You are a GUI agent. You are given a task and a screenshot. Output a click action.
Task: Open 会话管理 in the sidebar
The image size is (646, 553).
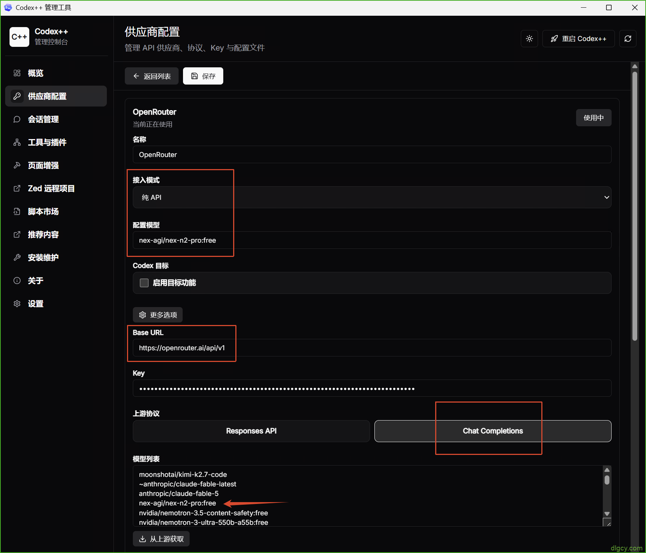click(56, 119)
